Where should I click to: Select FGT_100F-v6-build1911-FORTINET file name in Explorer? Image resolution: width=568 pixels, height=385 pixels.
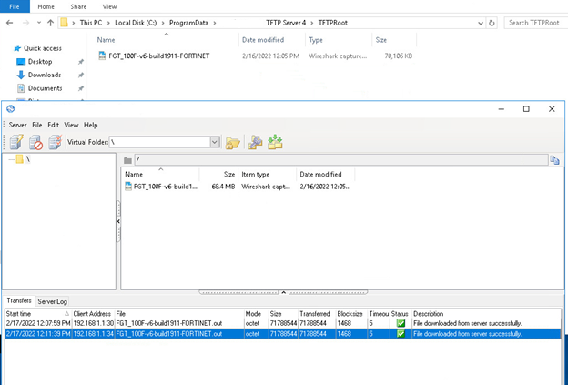click(x=159, y=56)
